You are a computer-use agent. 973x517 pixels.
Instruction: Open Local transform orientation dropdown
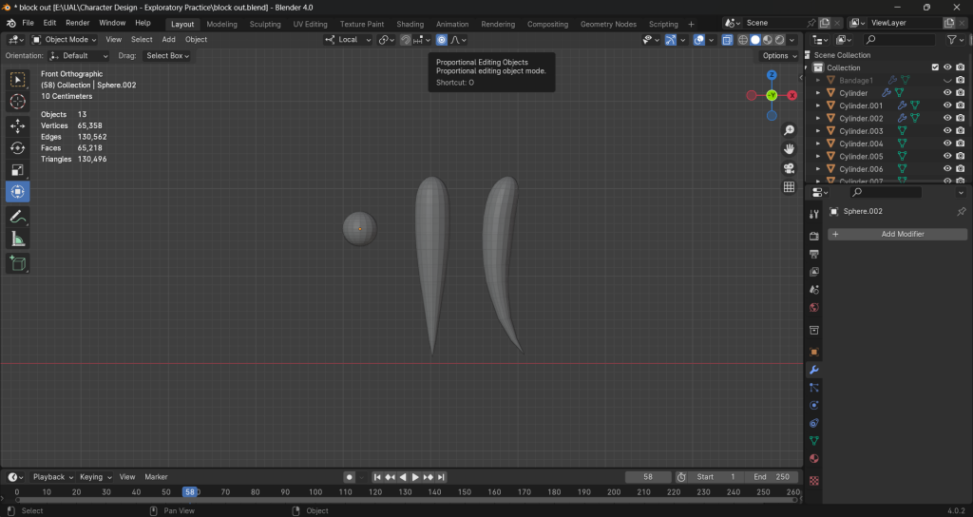348,40
